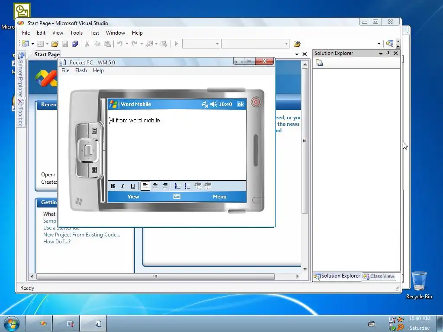Open the Toolbox side tab
Screen dimensions: 443x332
click(21, 112)
